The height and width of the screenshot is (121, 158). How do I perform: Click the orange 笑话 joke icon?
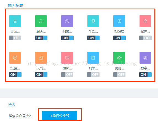coord(15,58)
